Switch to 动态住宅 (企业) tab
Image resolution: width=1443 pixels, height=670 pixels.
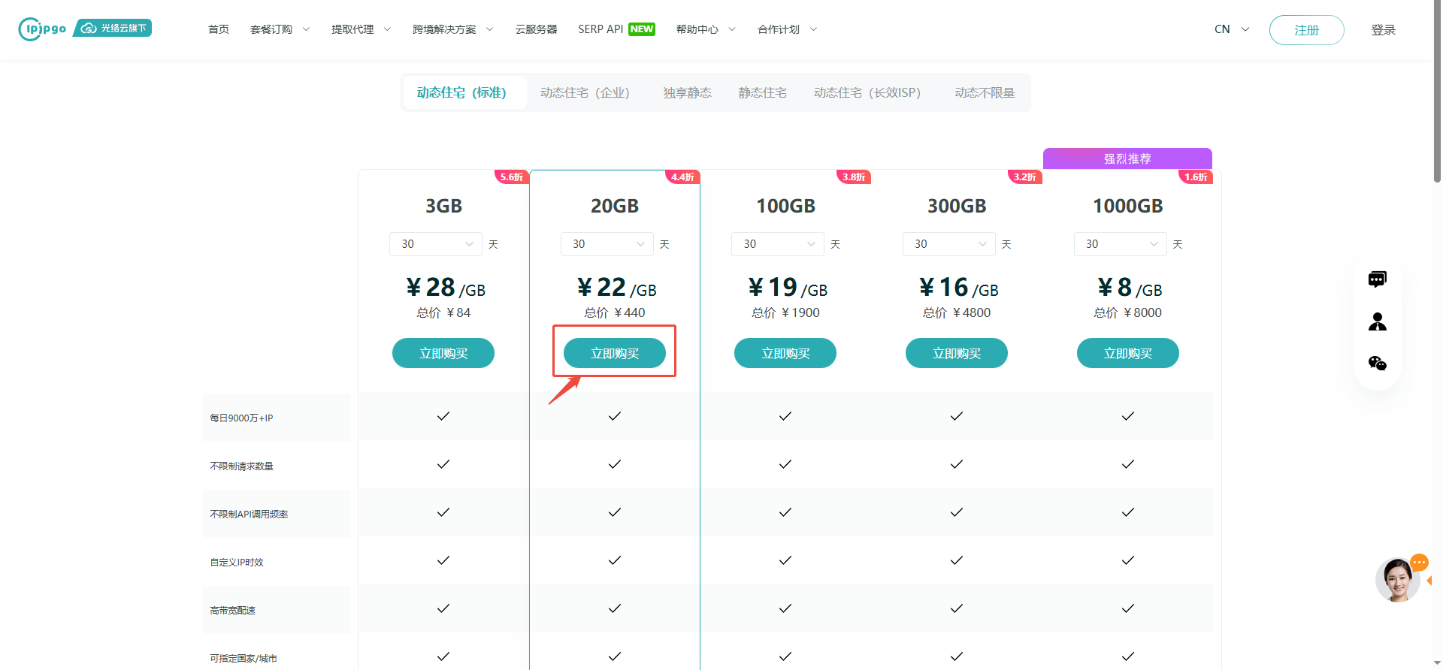585,92
